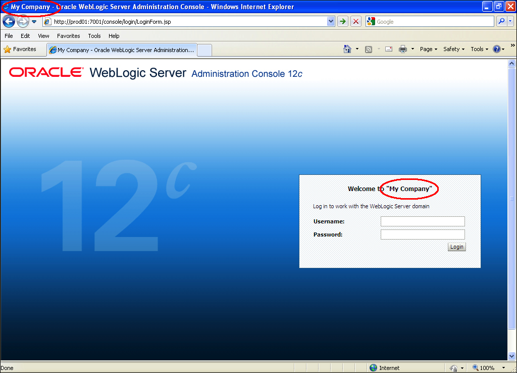Open the search provider dropdown arrow

[x=510, y=21]
